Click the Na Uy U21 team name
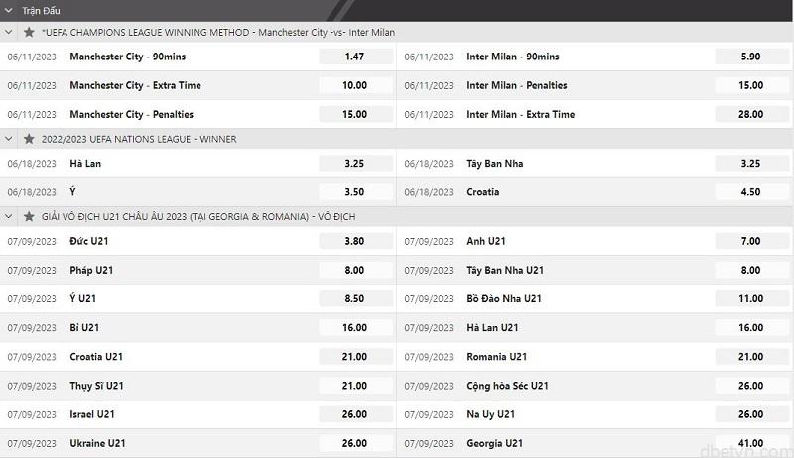This screenshot has height=458, width=794. [490, 414]
